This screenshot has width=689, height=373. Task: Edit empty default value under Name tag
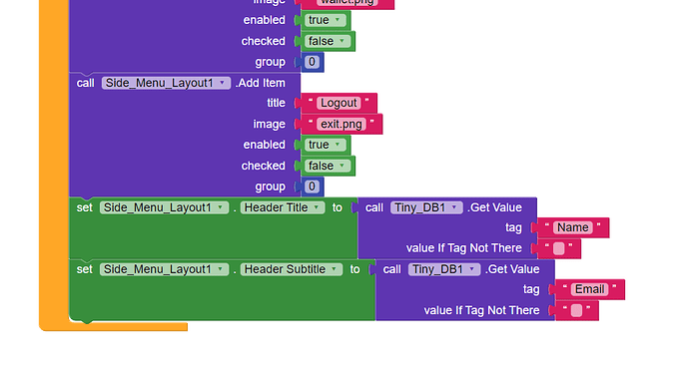click(559, 248)
